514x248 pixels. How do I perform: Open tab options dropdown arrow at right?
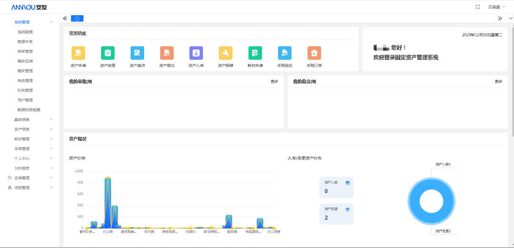coord(511,18)
